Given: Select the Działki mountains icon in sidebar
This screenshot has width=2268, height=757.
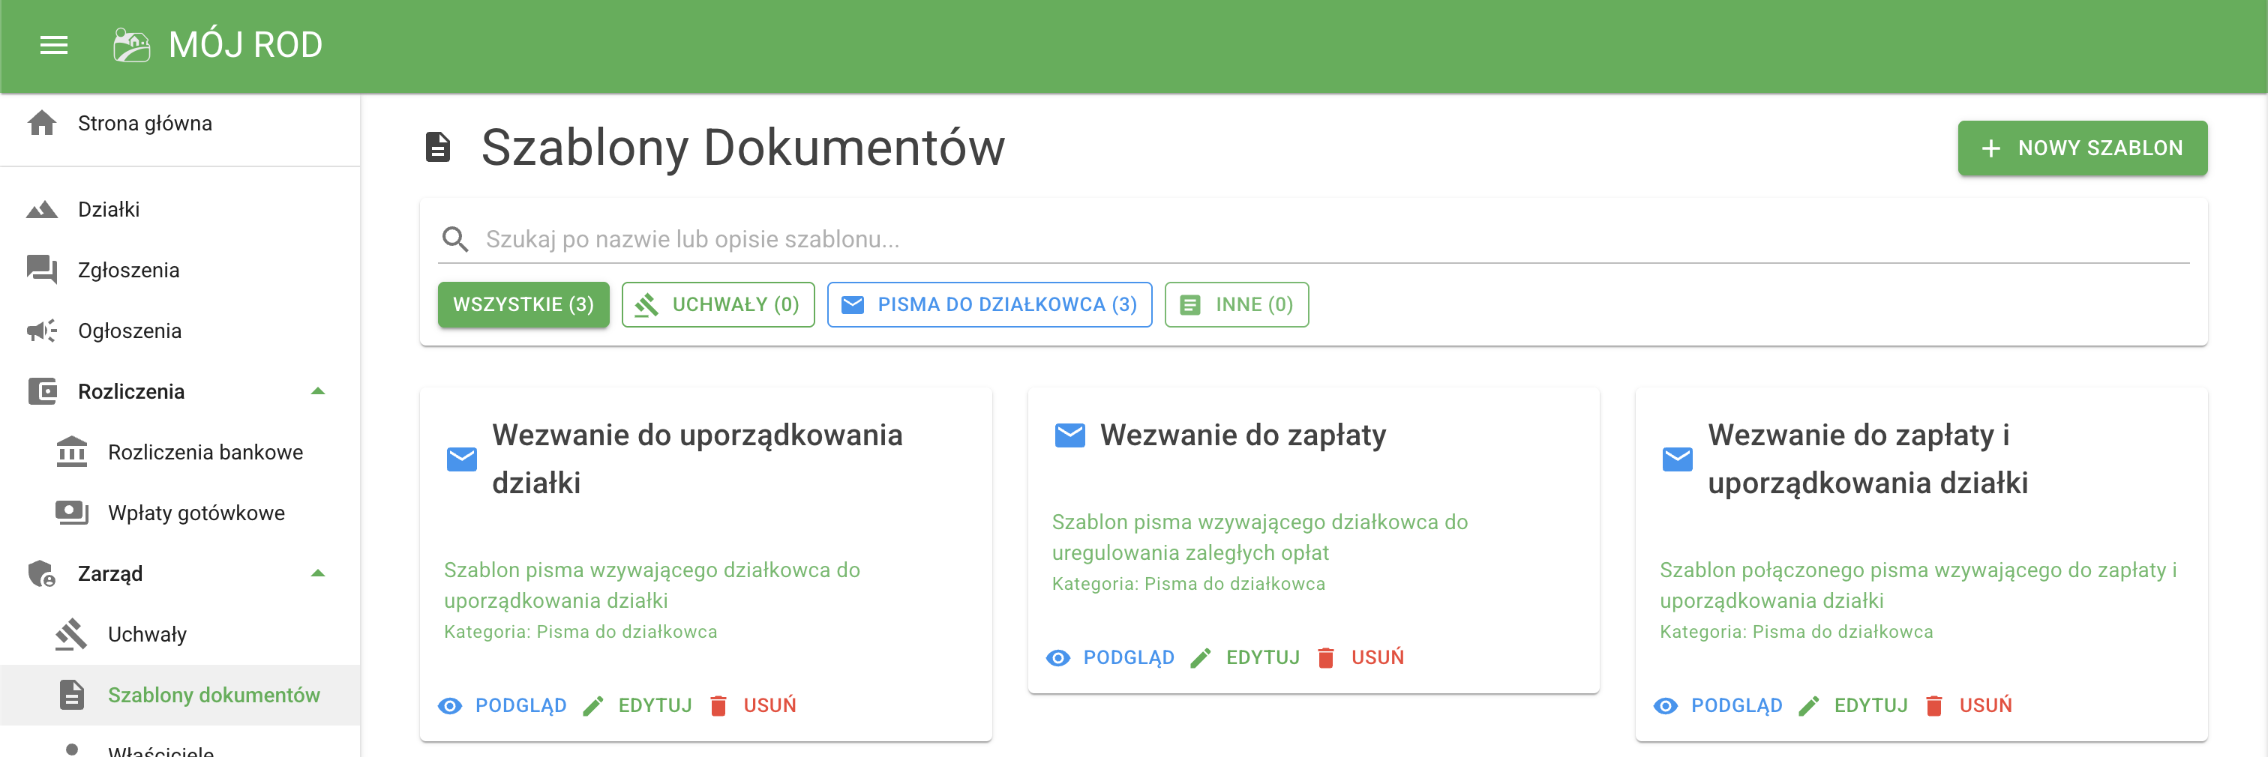Looking at the screenshot, I should (x=41, y=208).
